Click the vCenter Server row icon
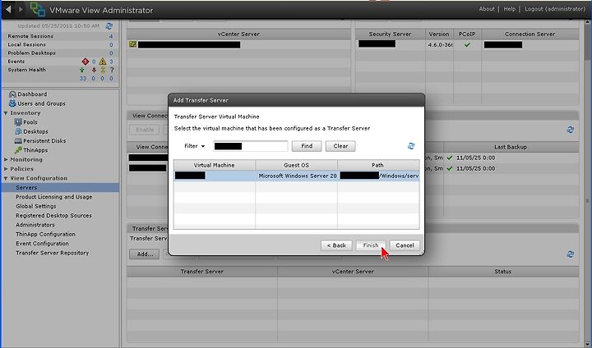The image size is (592, 348). (132, 44)
